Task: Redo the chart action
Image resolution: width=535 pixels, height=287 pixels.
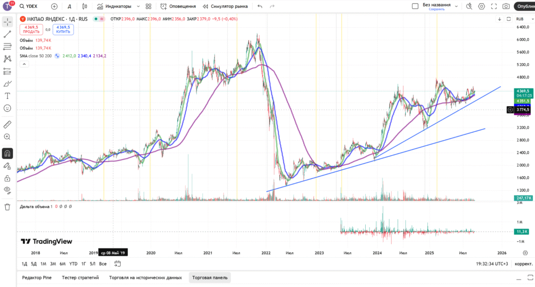Action: pyautogui.click(x=272, y=6)
